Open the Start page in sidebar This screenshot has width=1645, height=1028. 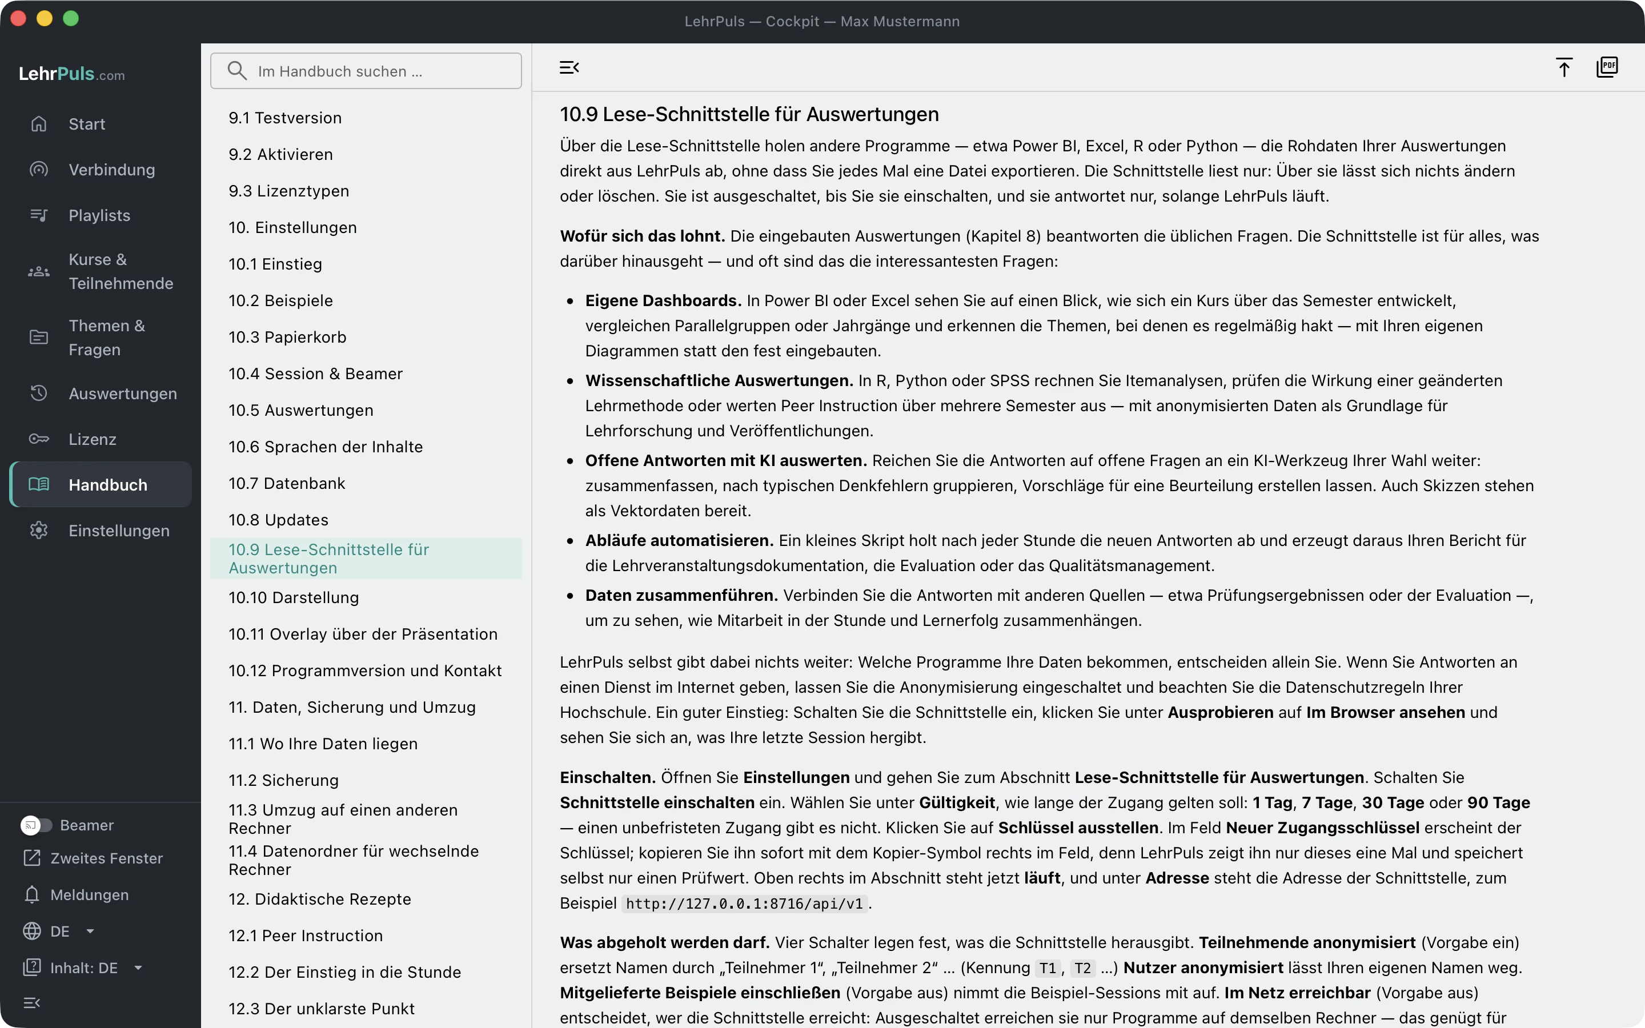(101, 124)
